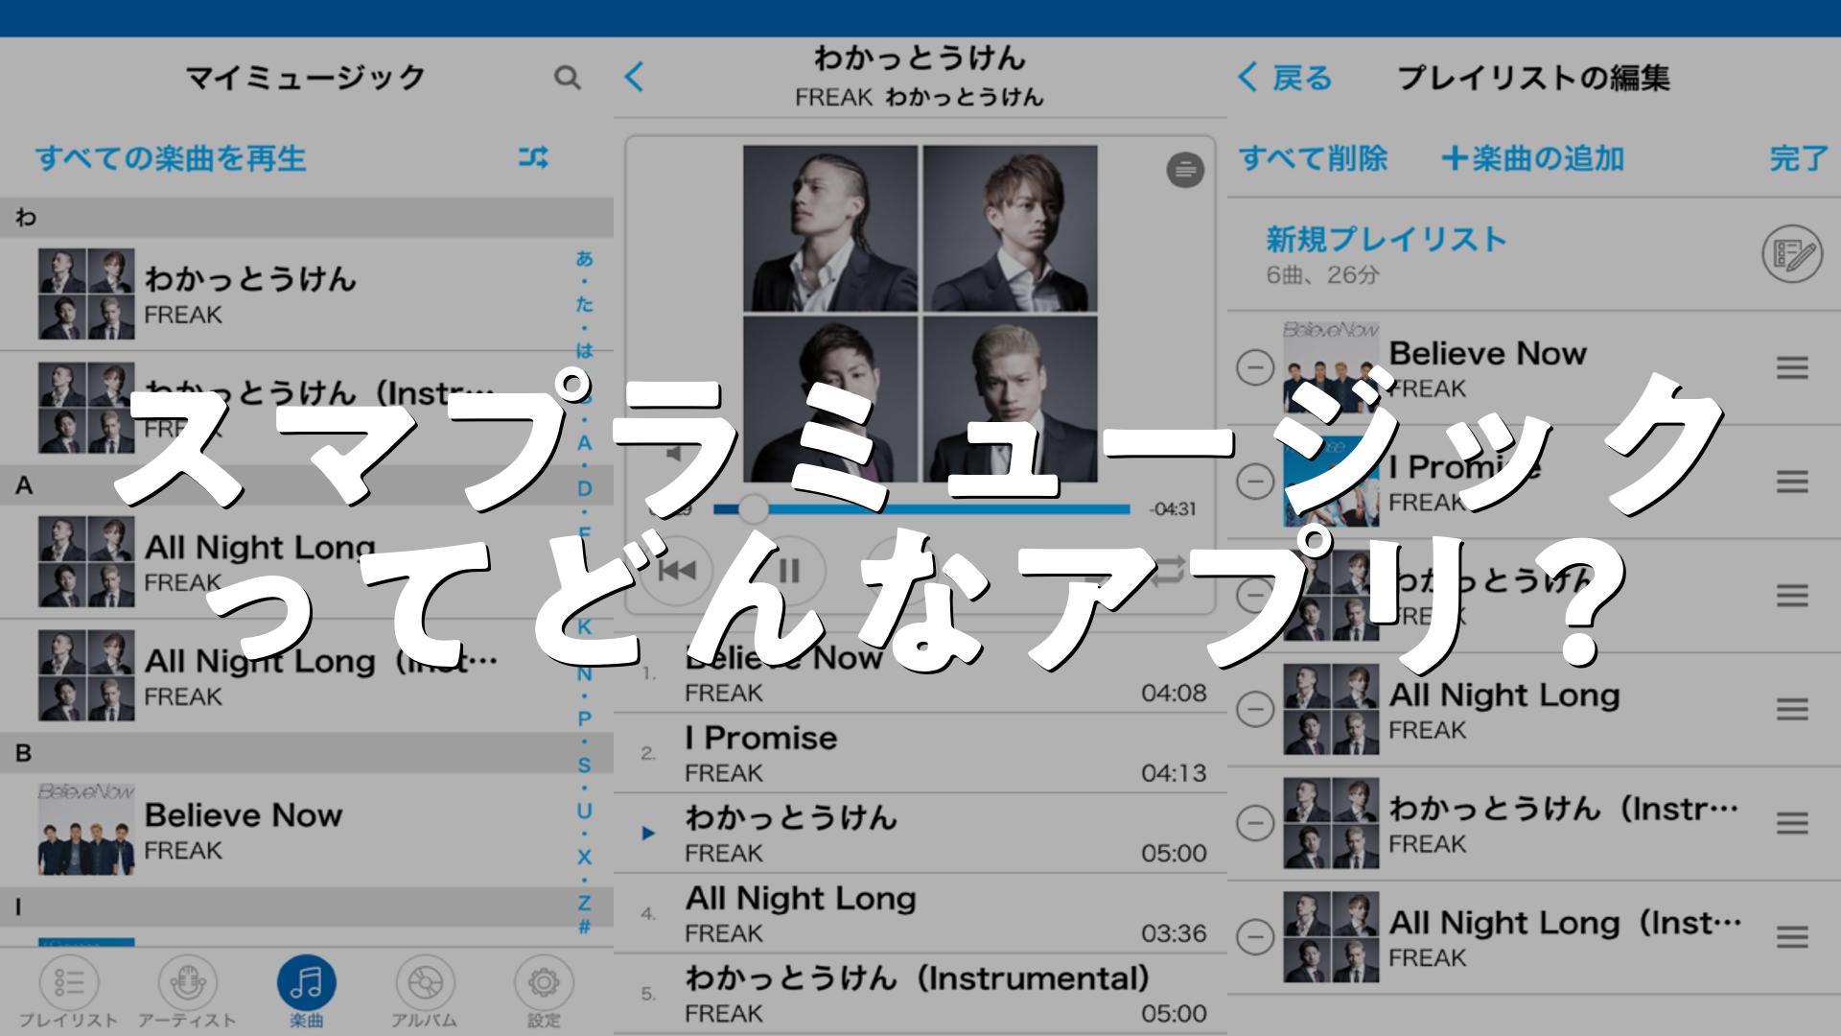Open the プレイリスト tab
1841x1036 pixels.
(x=68, y=993)
